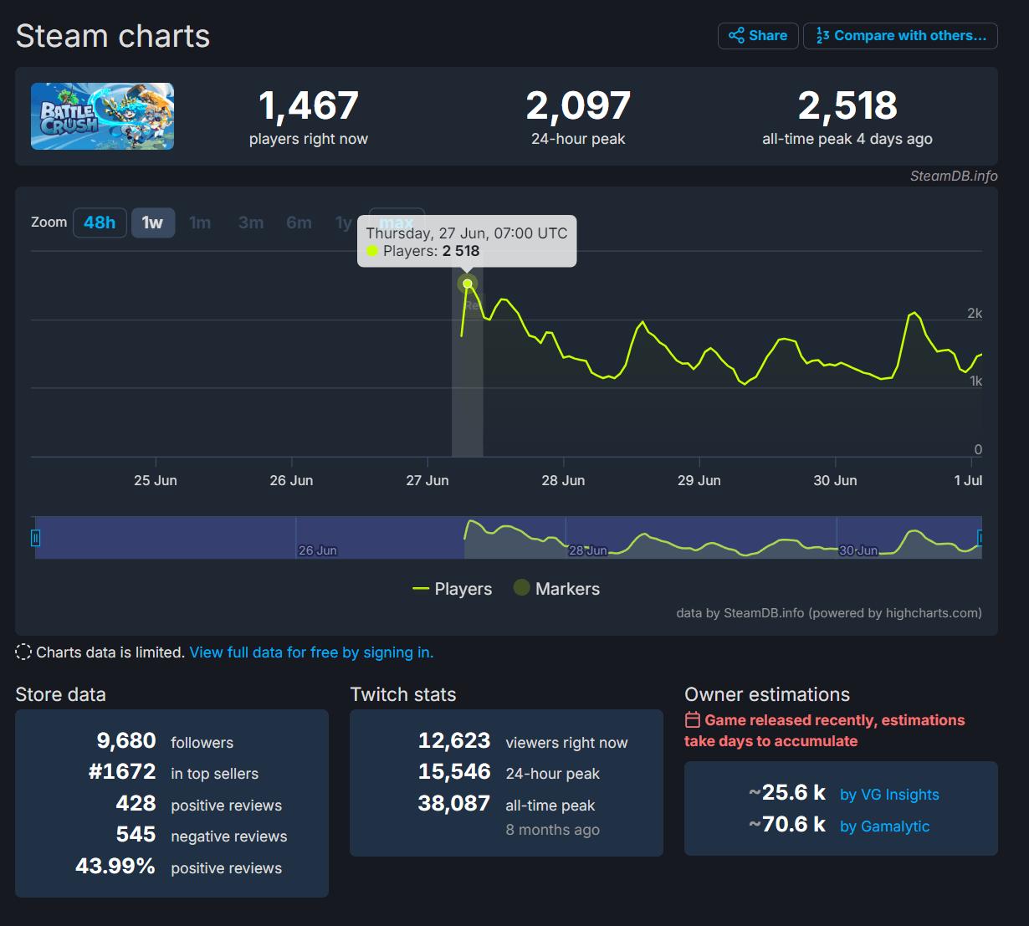Choose the 6m zoom option
Viewport: 1029px width, 926px height.
pos(299,223)
